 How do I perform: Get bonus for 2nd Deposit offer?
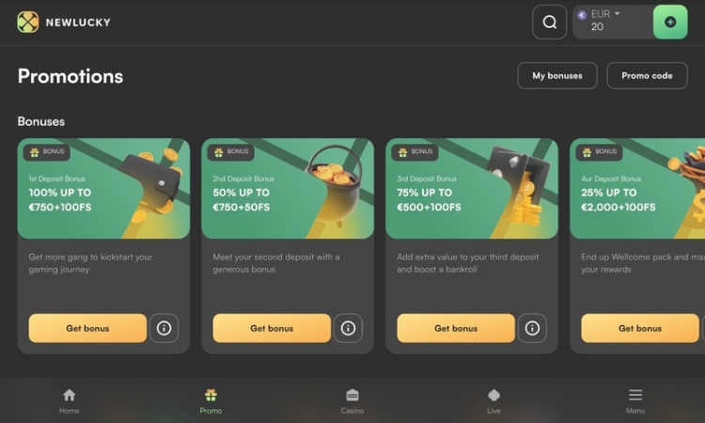point(272,328)
